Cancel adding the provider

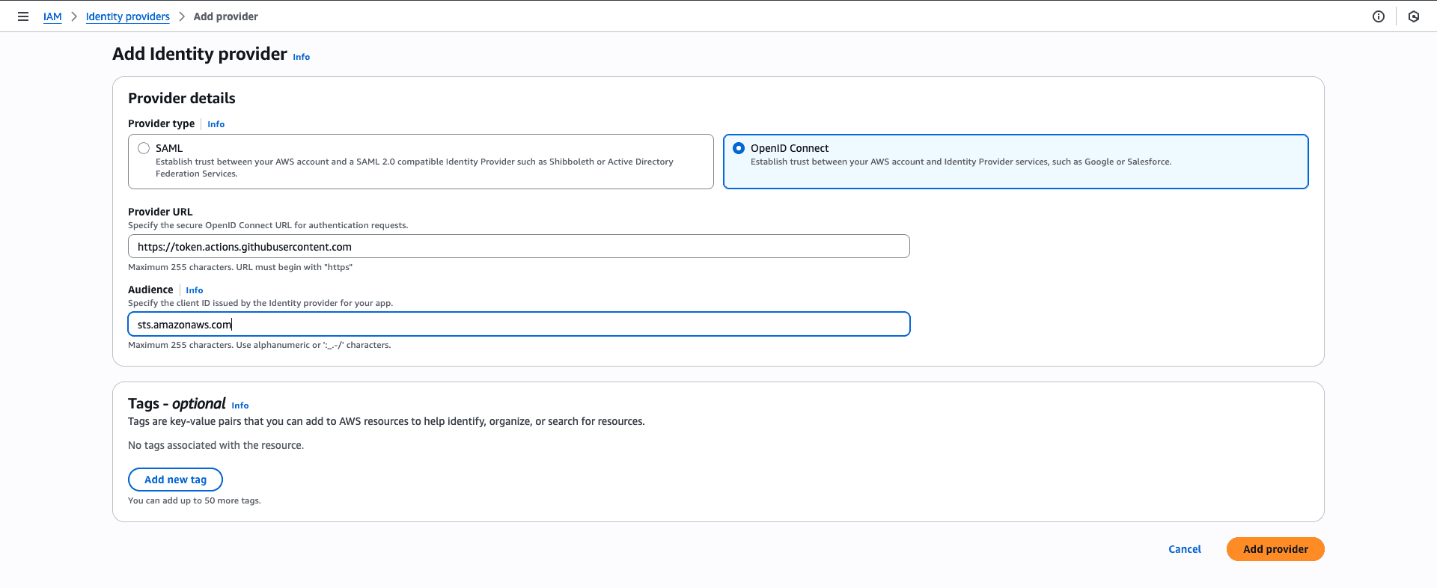1185,549
